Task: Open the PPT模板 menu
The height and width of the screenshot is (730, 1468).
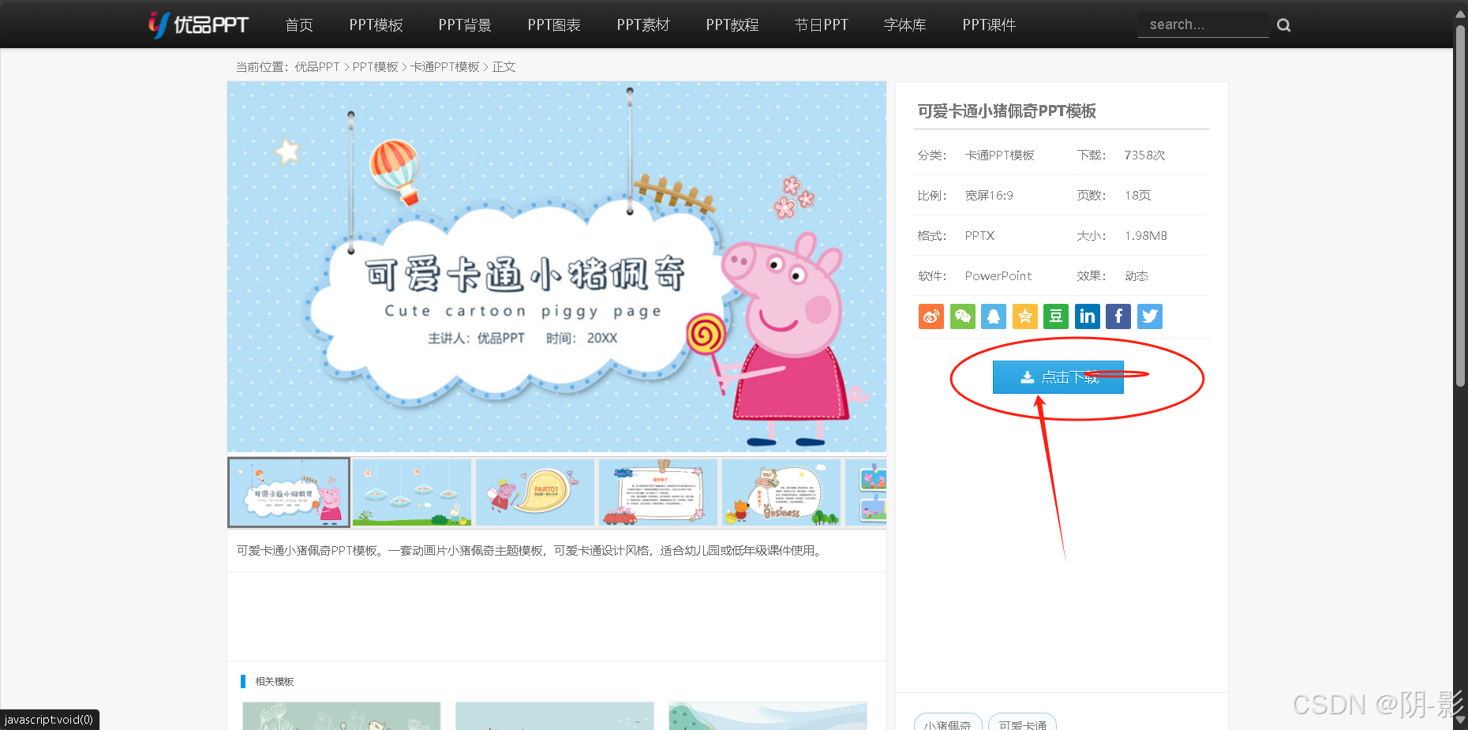Action: tap(376, 25)
